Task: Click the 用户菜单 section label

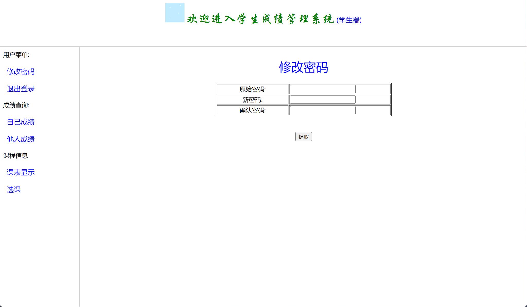Action: pyautogui.click(x=16, y=55)
